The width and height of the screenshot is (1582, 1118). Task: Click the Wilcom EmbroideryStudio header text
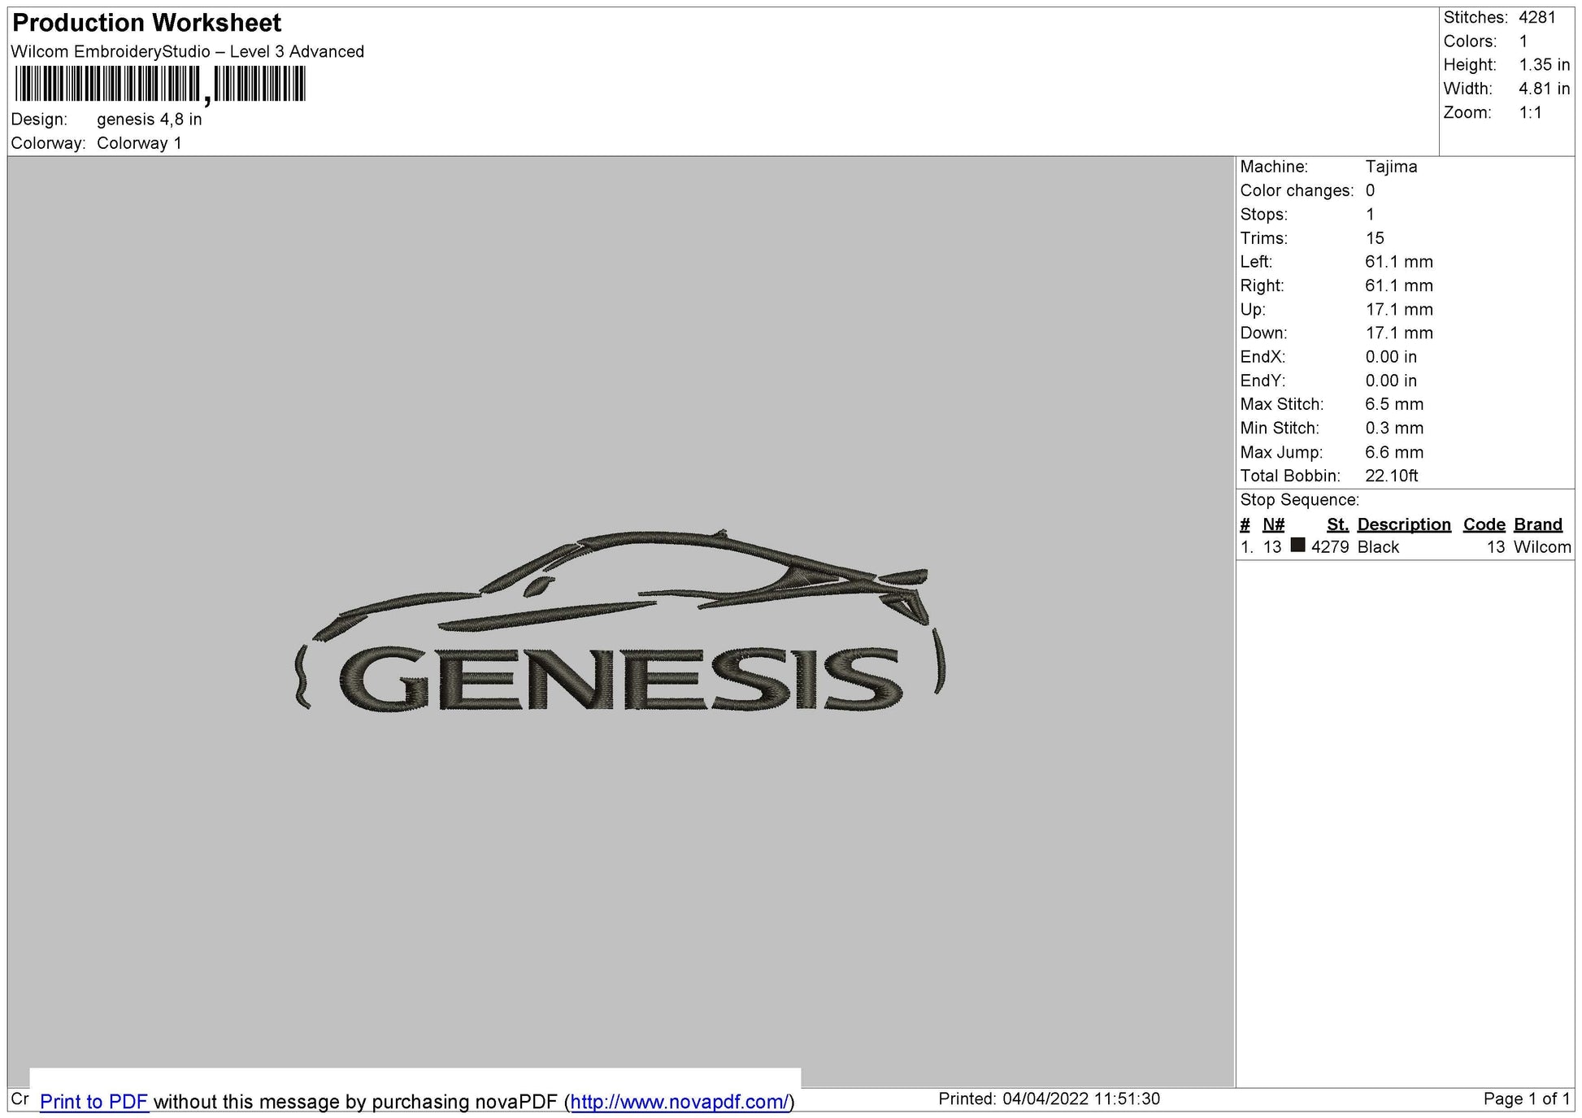coord(187,50)
